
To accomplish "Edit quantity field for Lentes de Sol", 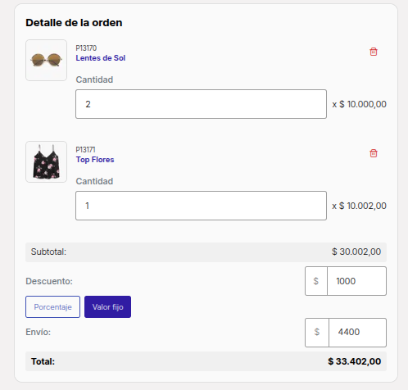I will pyautogui.click(x=201, y=104).
